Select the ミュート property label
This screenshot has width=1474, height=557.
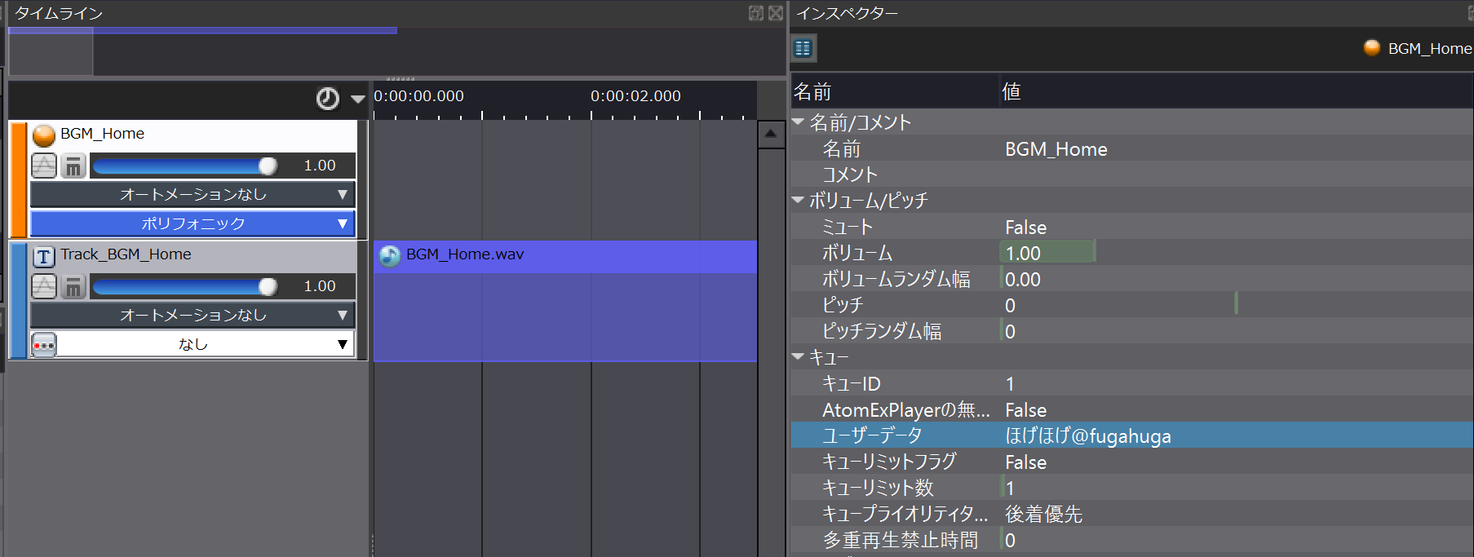(848, 228)
